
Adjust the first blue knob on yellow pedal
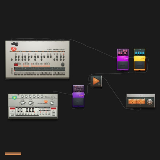point(136,53)
